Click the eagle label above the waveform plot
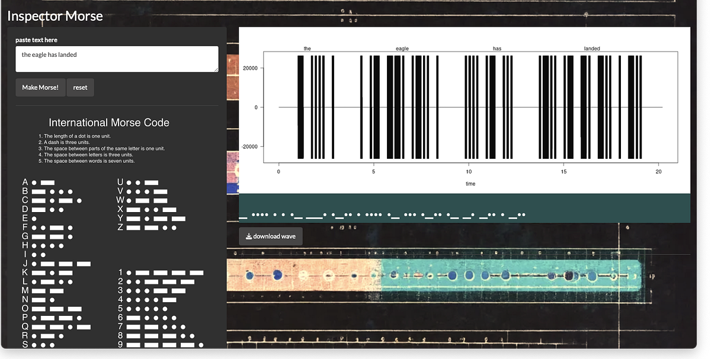Viewport: 711px width, 359px height. (x=402, y=49)
